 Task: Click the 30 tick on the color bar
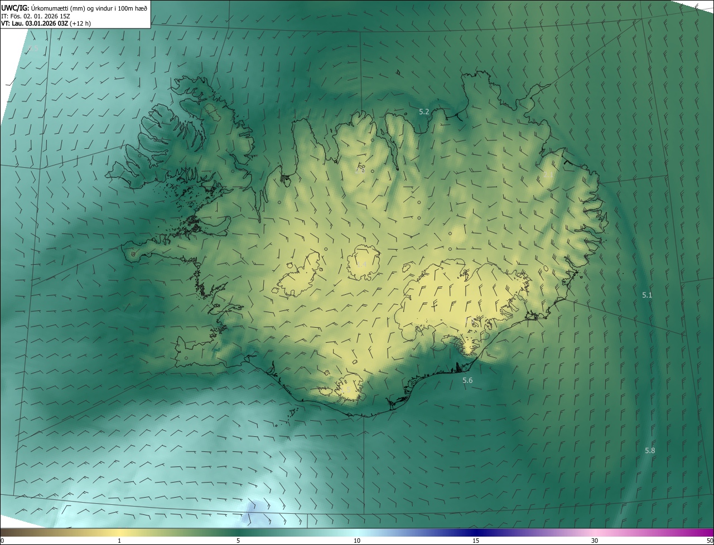click(x=595, y=541)
